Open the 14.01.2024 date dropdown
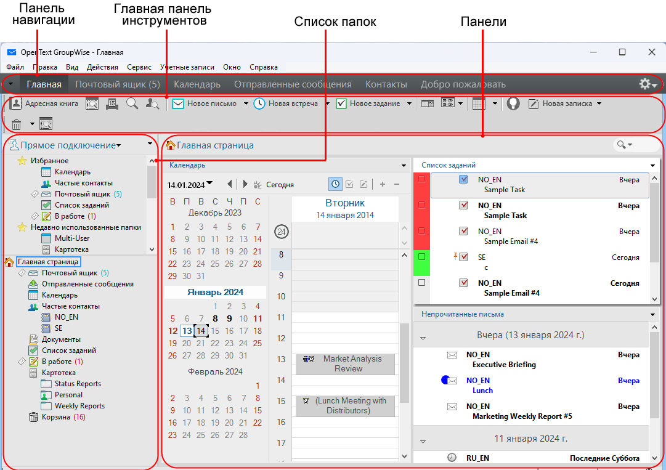 click(209, 184)
